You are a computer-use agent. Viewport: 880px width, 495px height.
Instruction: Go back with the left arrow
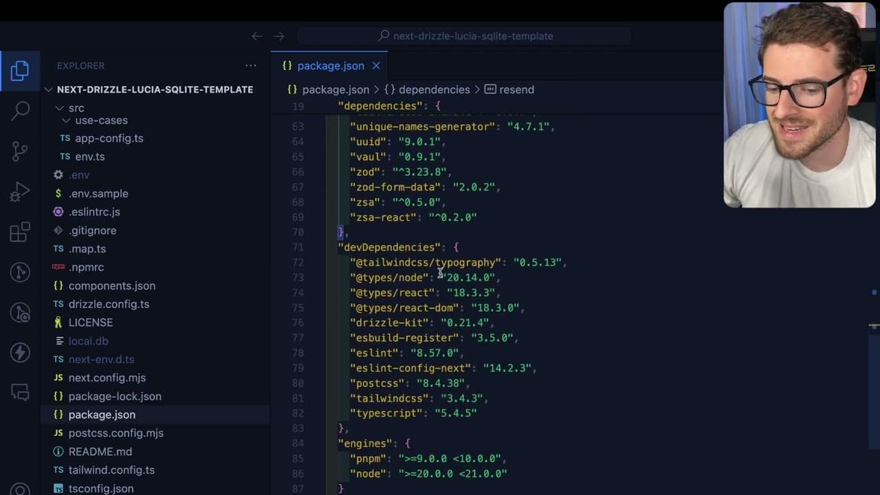pyautogui.click(x=257, y=36)
